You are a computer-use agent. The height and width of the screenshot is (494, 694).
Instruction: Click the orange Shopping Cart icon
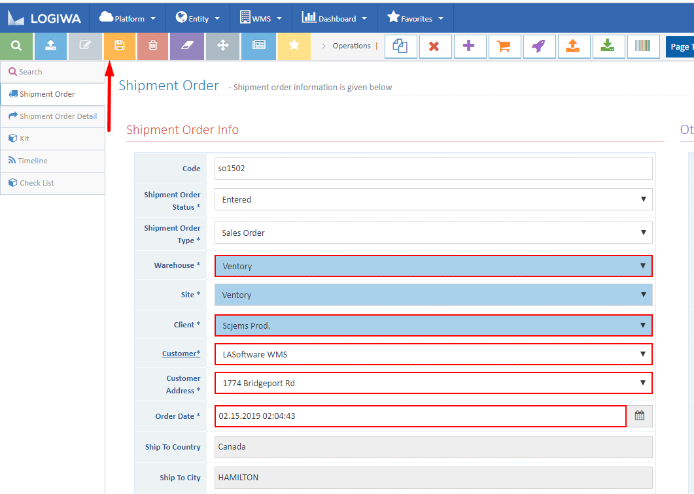tap(504, 46)
